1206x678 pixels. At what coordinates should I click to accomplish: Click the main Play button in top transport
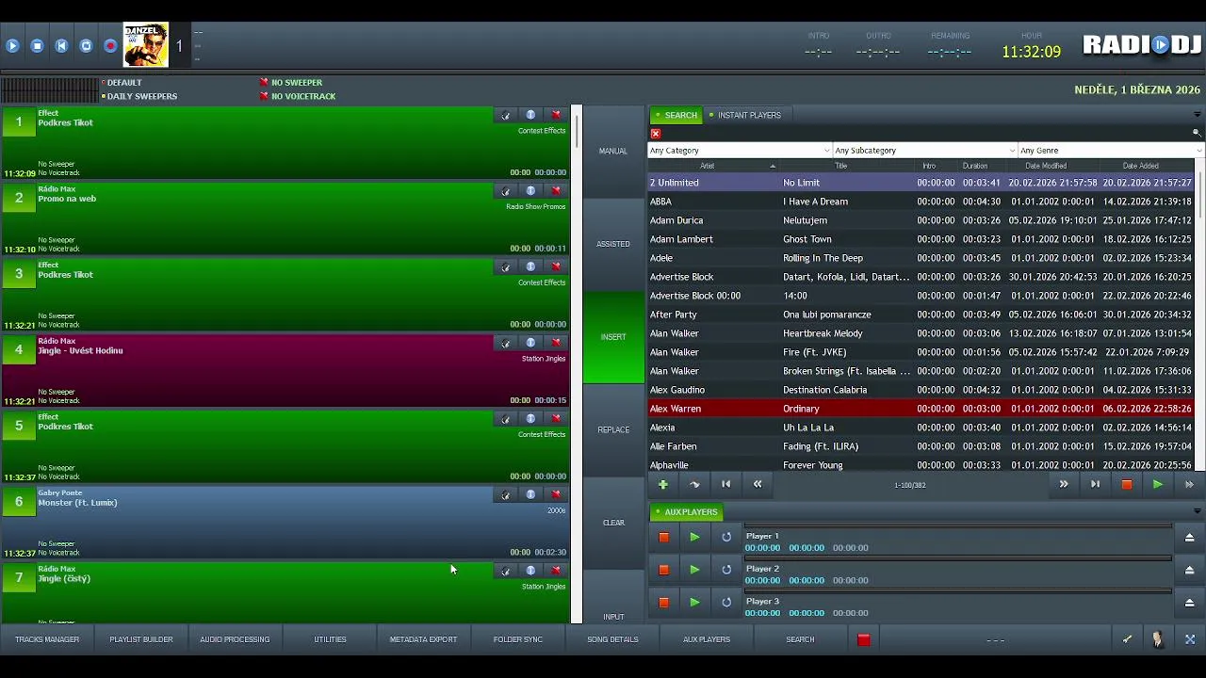(x=12, y=45)
